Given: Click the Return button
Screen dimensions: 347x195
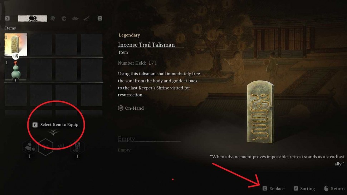Looking at the screenshot, I should pyautogui.click(x=334, y=189).
